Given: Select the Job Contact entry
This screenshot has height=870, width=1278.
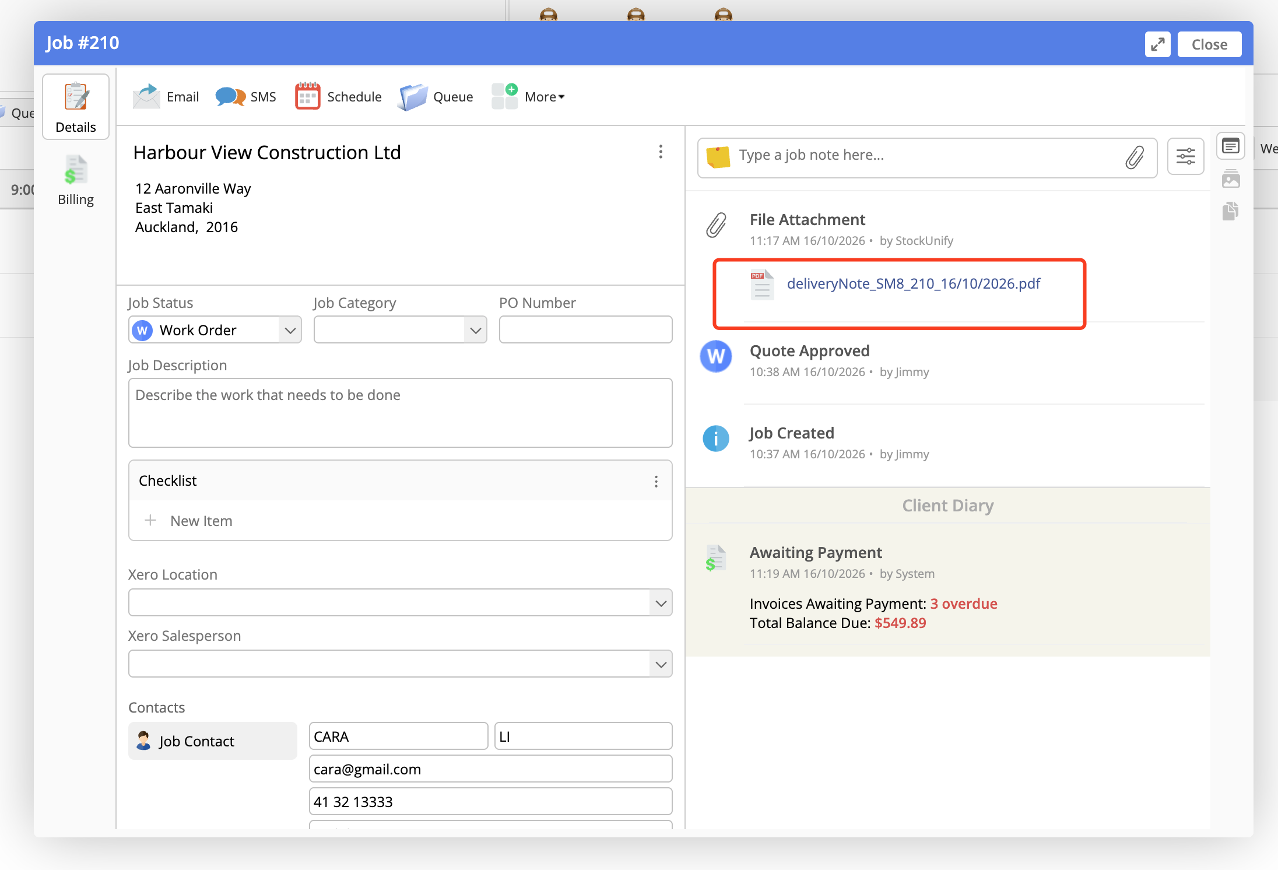Looking at the screenshot, I should pos(213,741).
